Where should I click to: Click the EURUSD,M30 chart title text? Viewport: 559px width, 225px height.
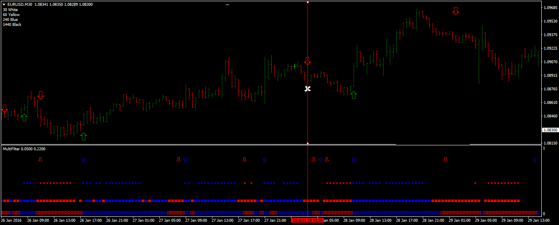click(20, 5)
